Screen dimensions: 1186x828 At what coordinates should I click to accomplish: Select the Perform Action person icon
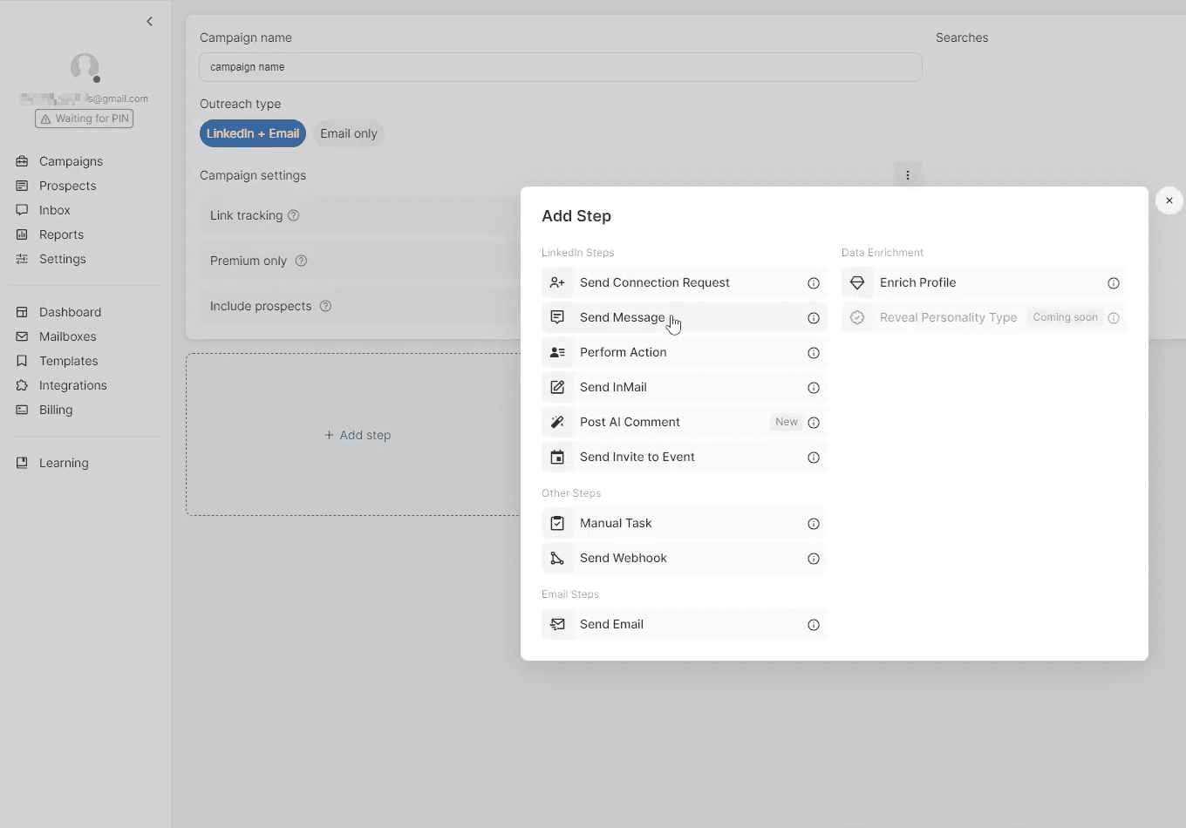point(557,352)
